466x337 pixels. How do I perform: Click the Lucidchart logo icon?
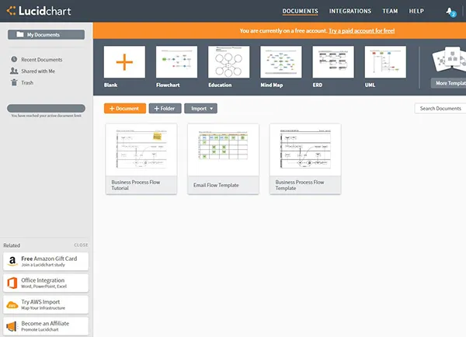[11, 11]
